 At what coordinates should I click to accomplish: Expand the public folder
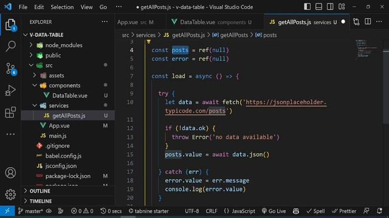(31, 55)
